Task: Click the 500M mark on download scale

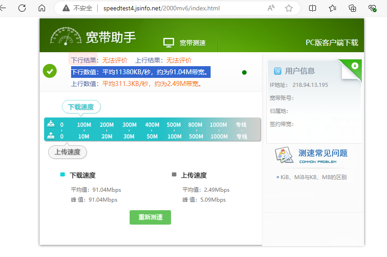Action: click(x=174, y=125)
